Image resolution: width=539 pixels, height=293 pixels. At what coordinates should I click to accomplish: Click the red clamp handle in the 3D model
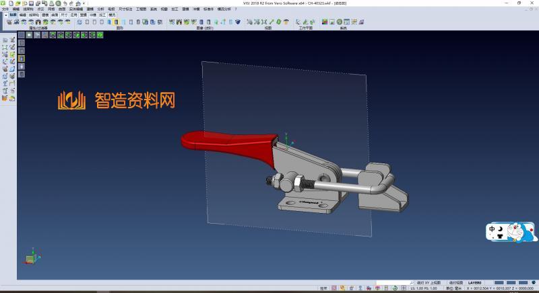(x=228, y=146)
